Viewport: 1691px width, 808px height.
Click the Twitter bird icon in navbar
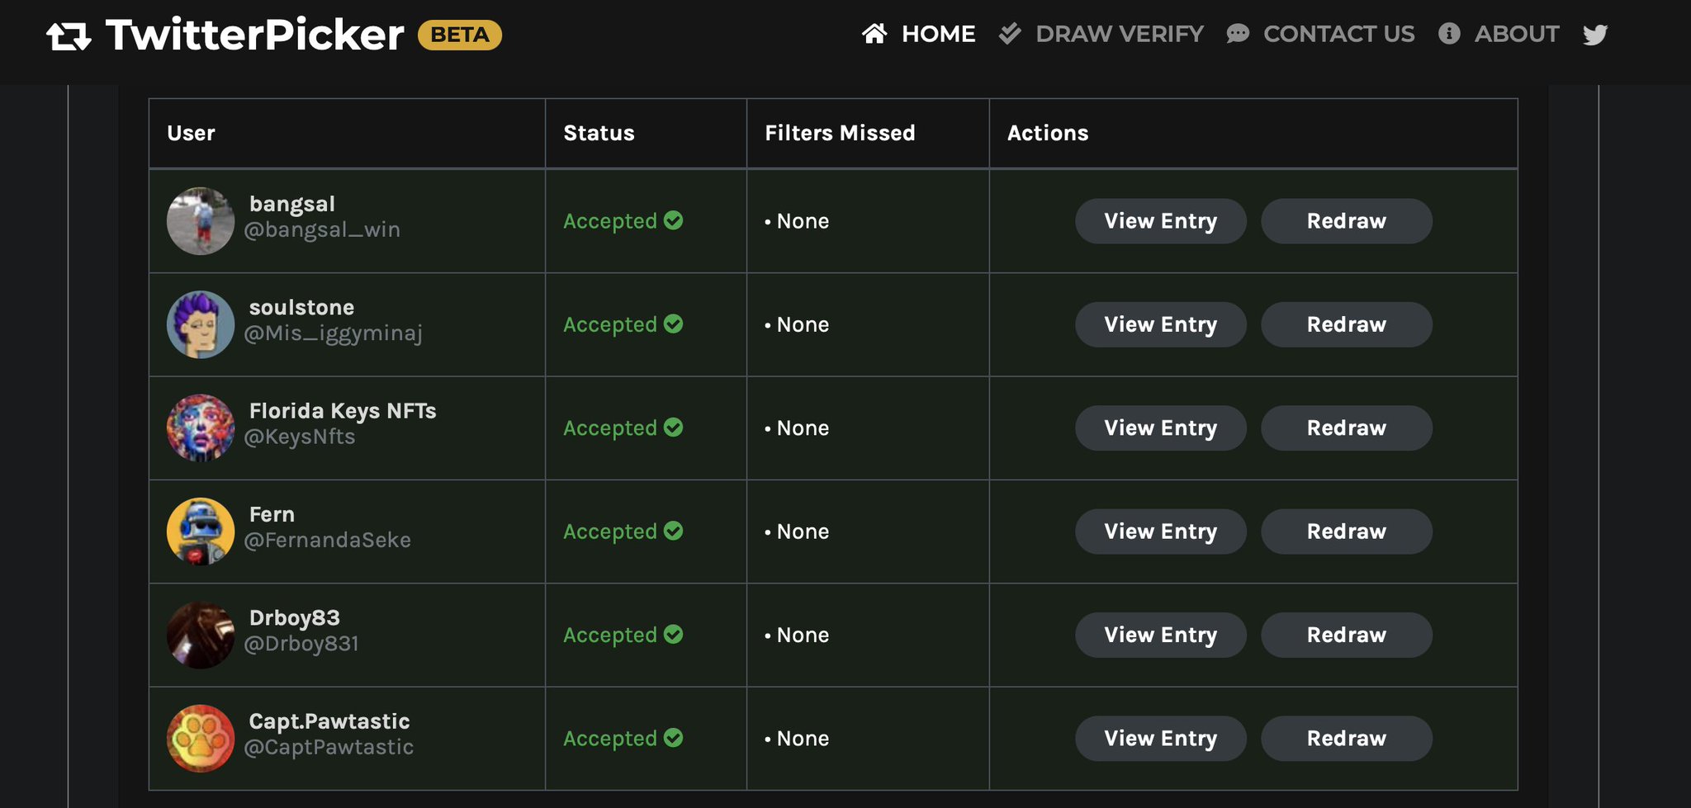click(1594, 35)
